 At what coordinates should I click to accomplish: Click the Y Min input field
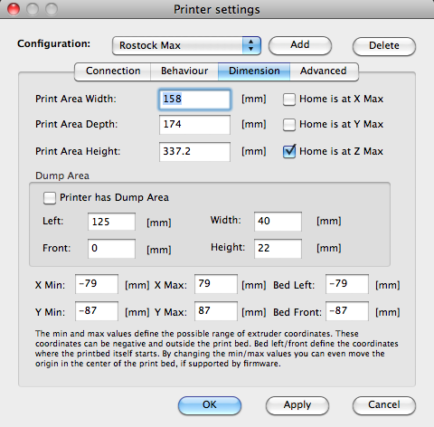97,311
